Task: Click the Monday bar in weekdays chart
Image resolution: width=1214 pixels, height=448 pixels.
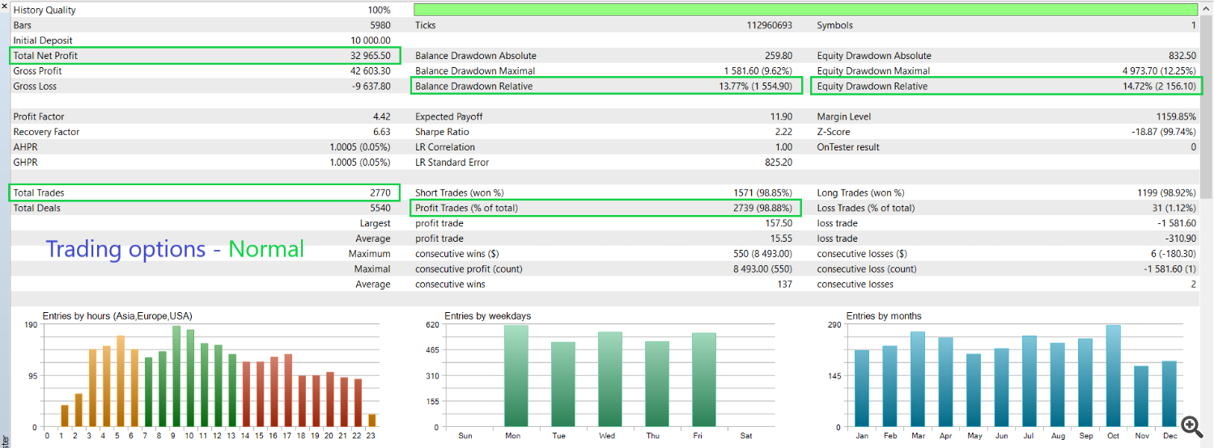Action: pyautogui.click(x=516, y=376)
